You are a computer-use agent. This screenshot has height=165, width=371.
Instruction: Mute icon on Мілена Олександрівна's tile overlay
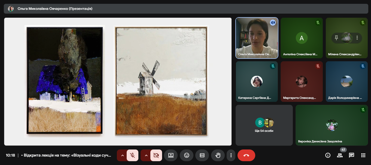(x=347, y=38)
